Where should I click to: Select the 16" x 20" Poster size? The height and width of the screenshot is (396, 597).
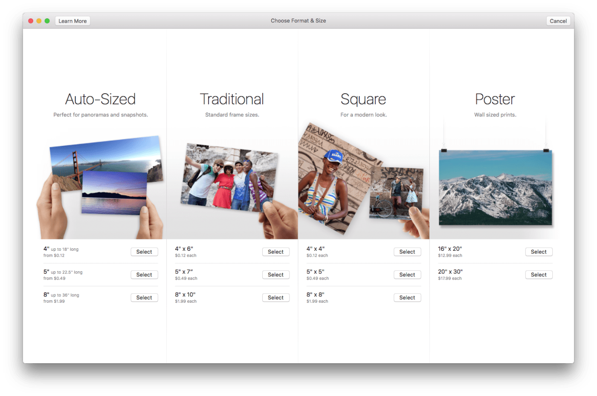(539, 252)
